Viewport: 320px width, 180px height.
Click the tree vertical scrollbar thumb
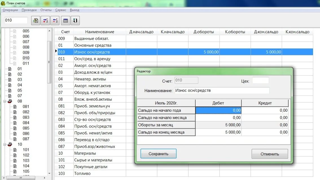(49, 62)
